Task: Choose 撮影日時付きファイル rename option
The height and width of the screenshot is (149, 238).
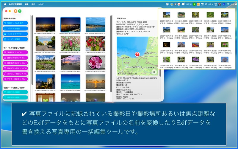Action: pyautogui.click(x=15, y=58)
